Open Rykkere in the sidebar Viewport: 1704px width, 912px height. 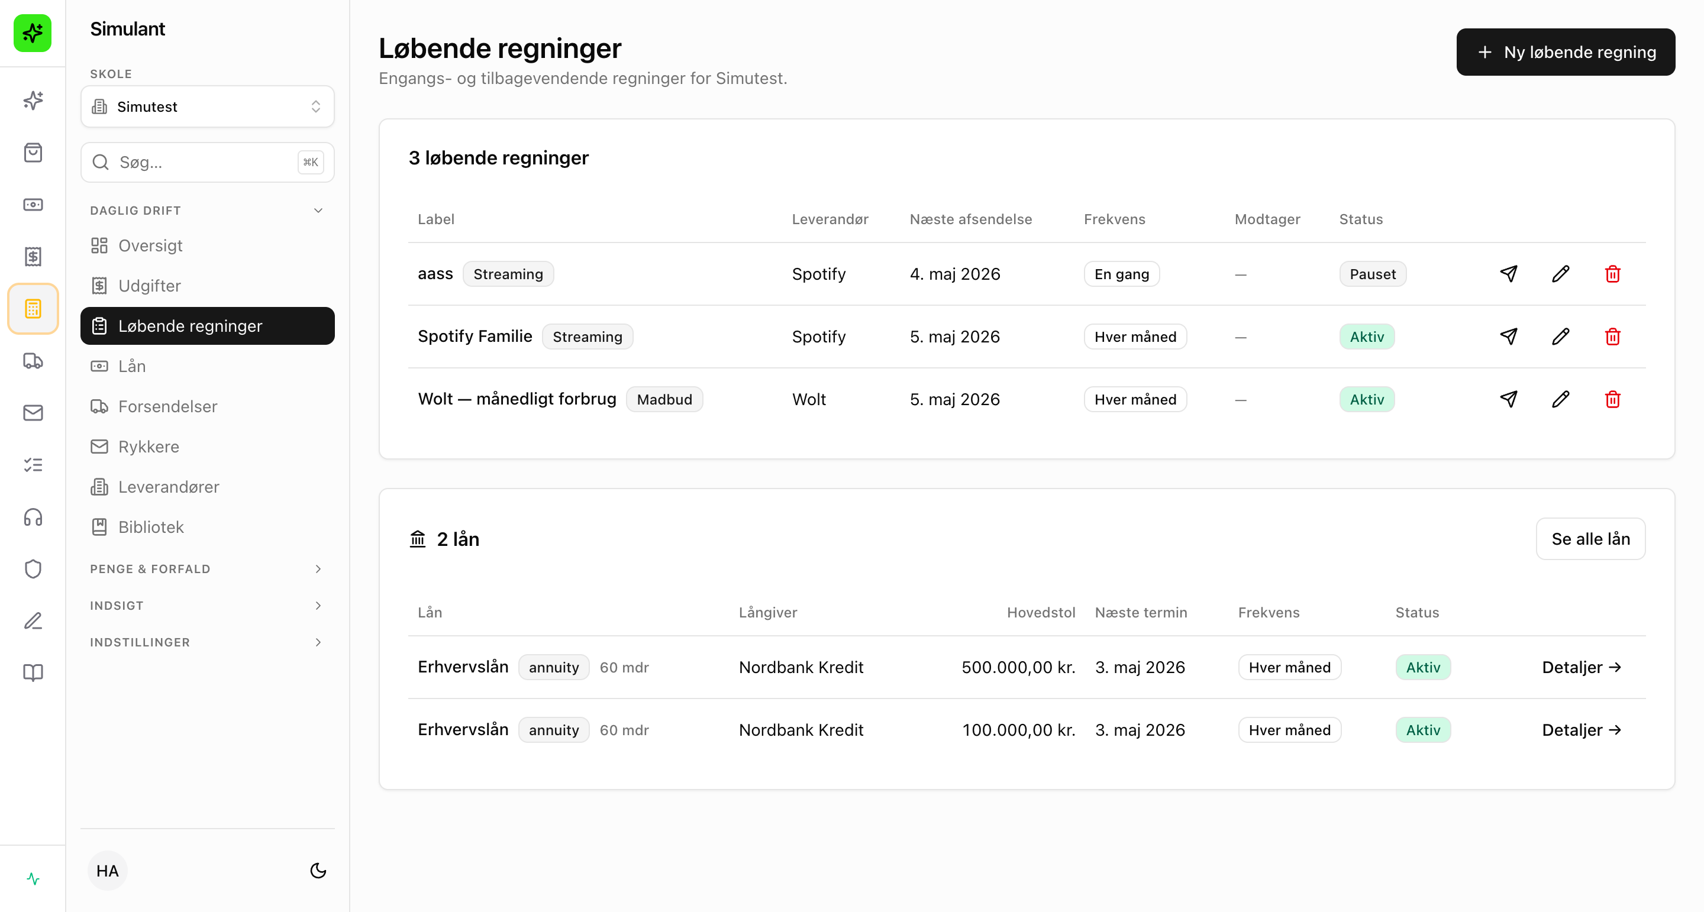pos(208,447)
